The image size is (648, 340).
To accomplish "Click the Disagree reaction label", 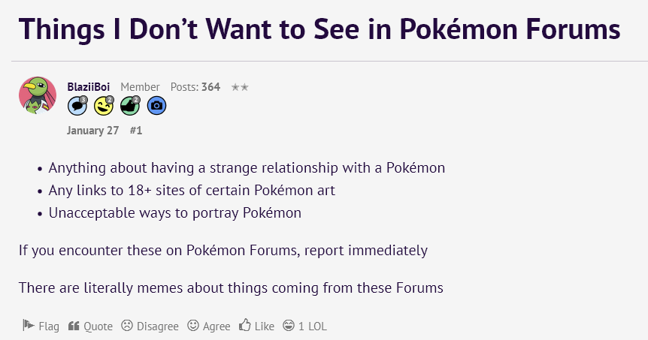I will point(157,326).
